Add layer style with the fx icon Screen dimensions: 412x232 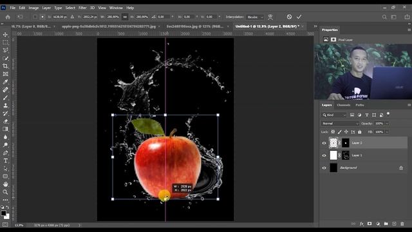tap(362, 224)
